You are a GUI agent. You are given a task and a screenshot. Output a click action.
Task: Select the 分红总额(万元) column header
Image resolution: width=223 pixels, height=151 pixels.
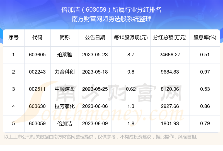coord(170,37)
